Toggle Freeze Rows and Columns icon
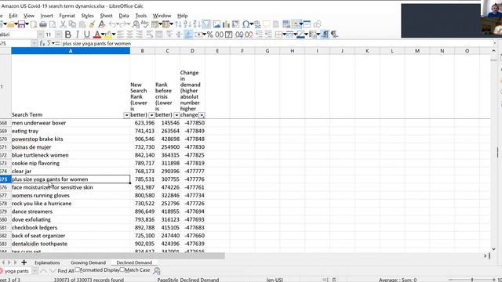The image size is (502, 282). pos(296,24)
